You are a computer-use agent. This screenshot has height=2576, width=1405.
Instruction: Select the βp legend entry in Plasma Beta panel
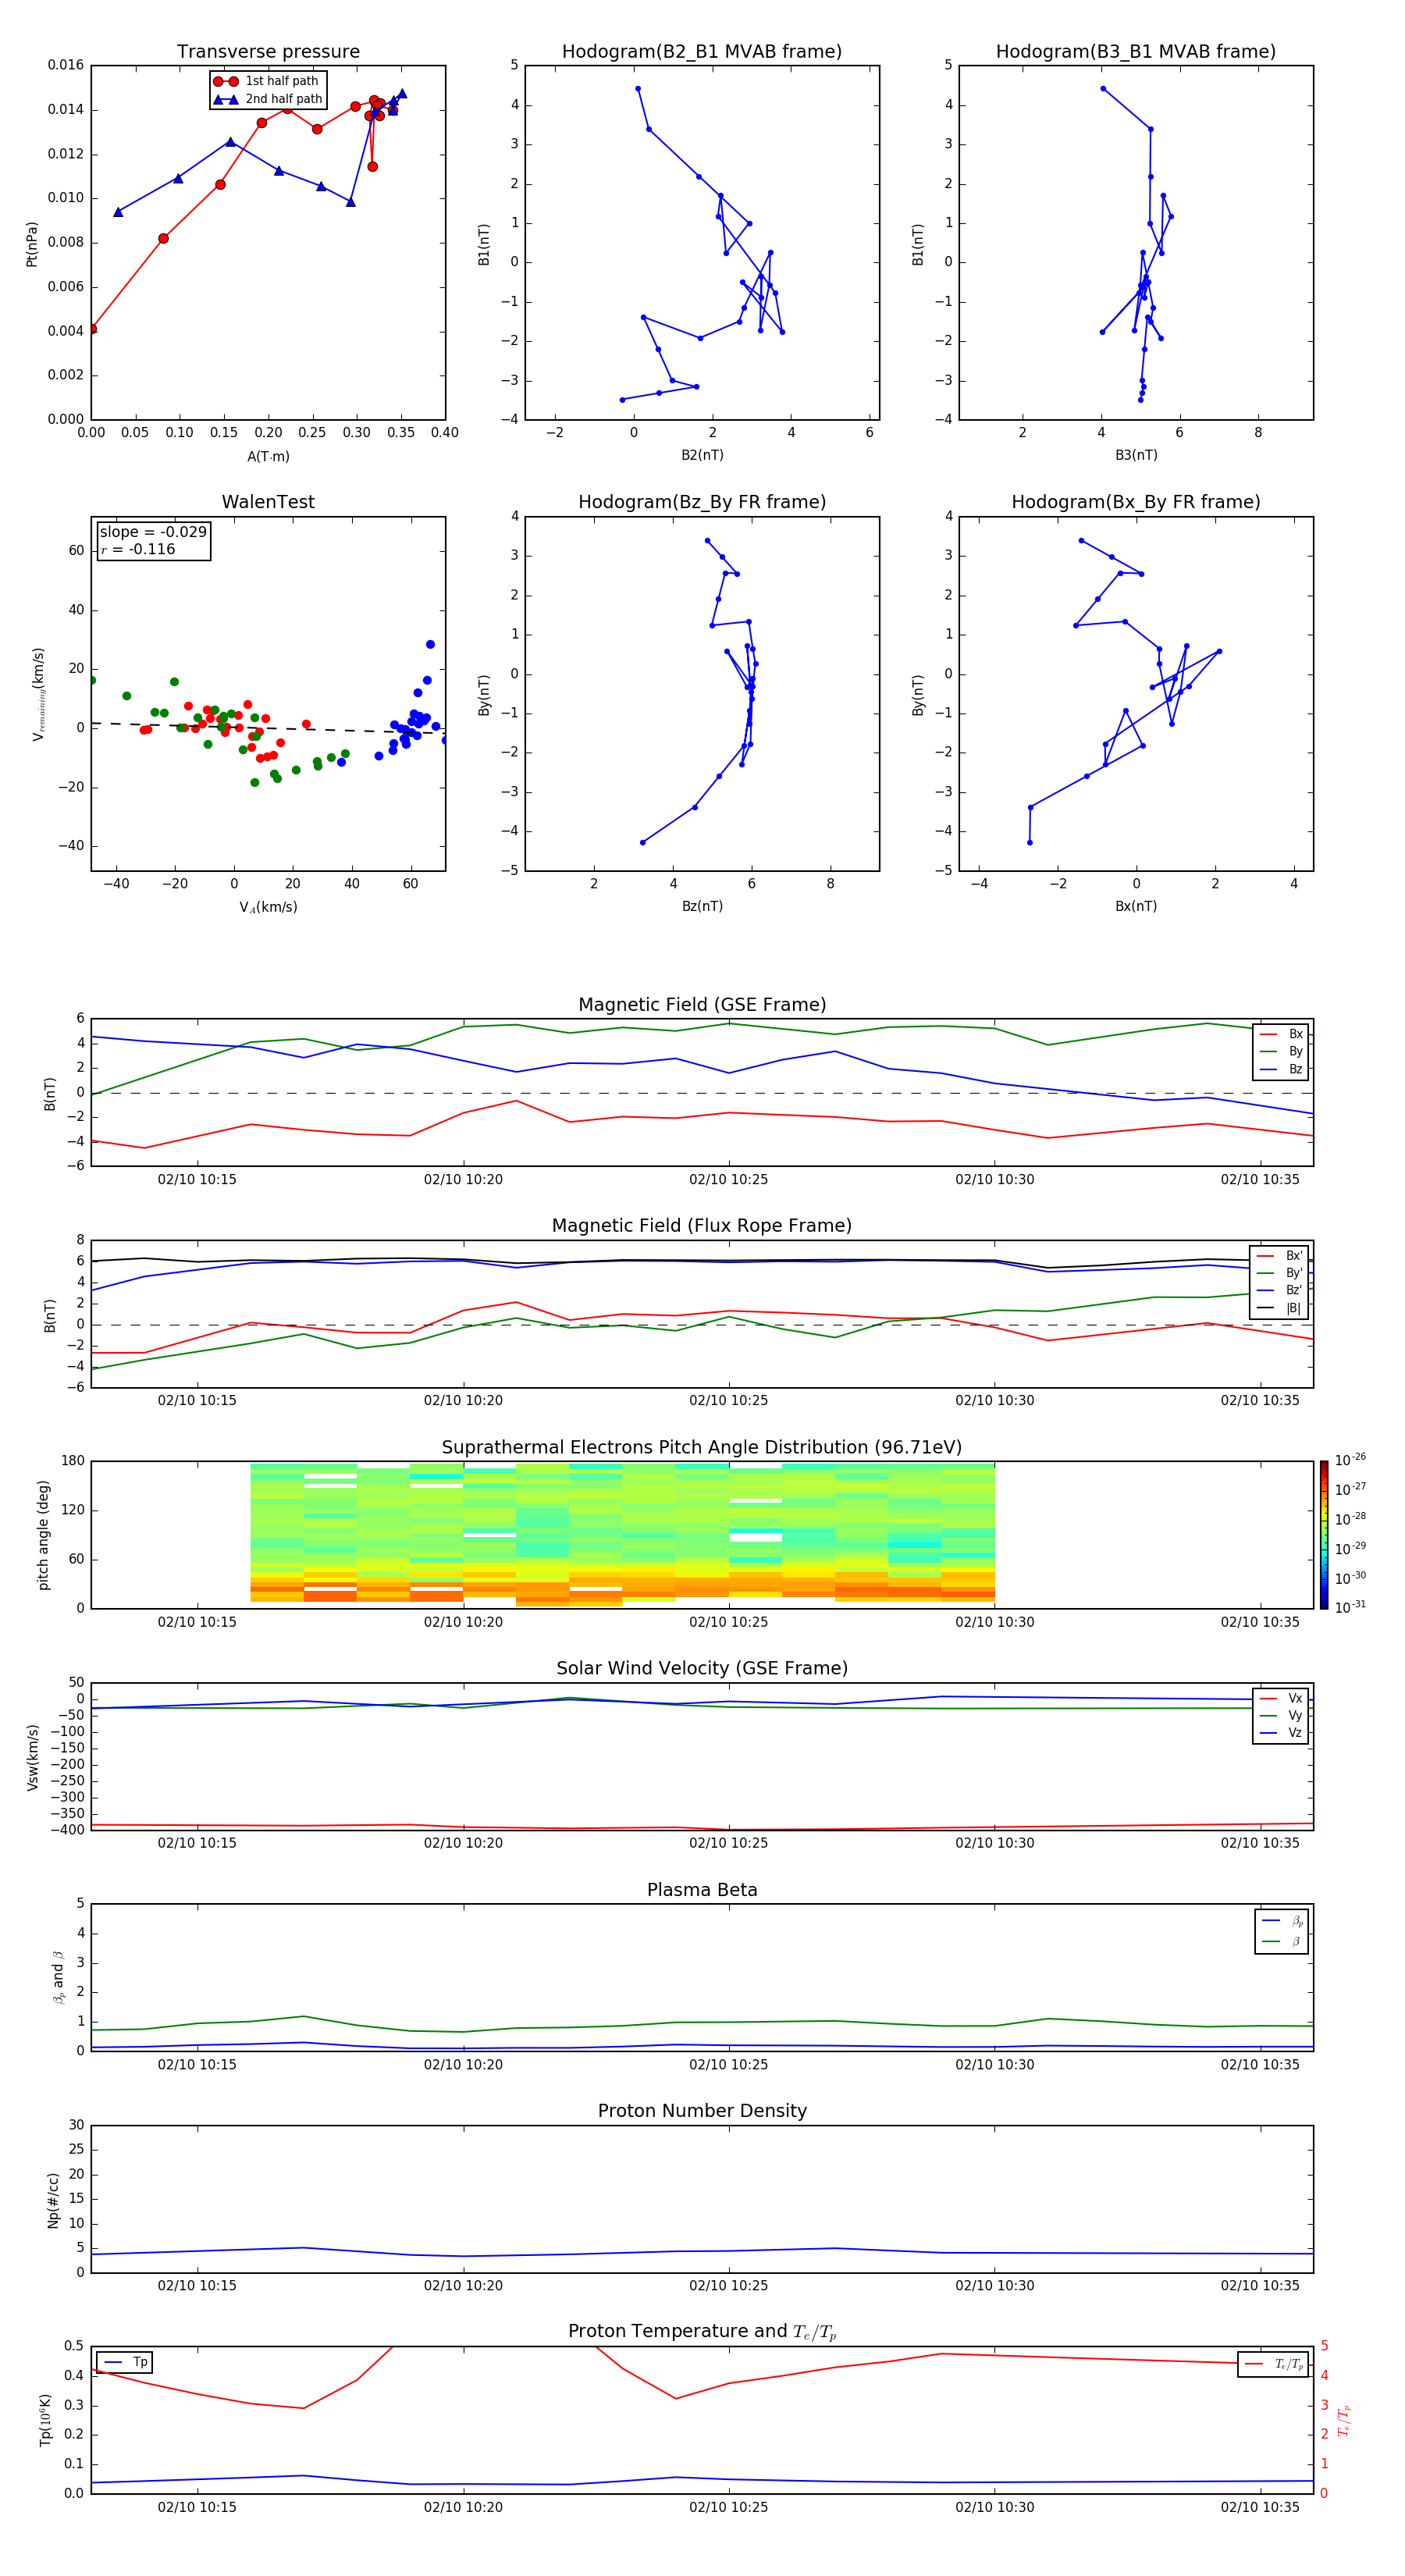(1282, 1921)
